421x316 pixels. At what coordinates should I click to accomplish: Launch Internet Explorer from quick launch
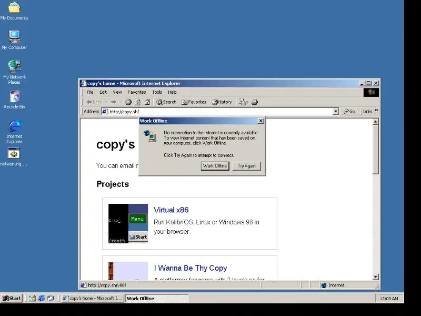coord(42,298)
